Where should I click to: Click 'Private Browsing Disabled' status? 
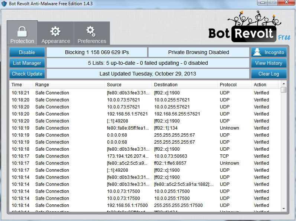[x=199, y=52]
